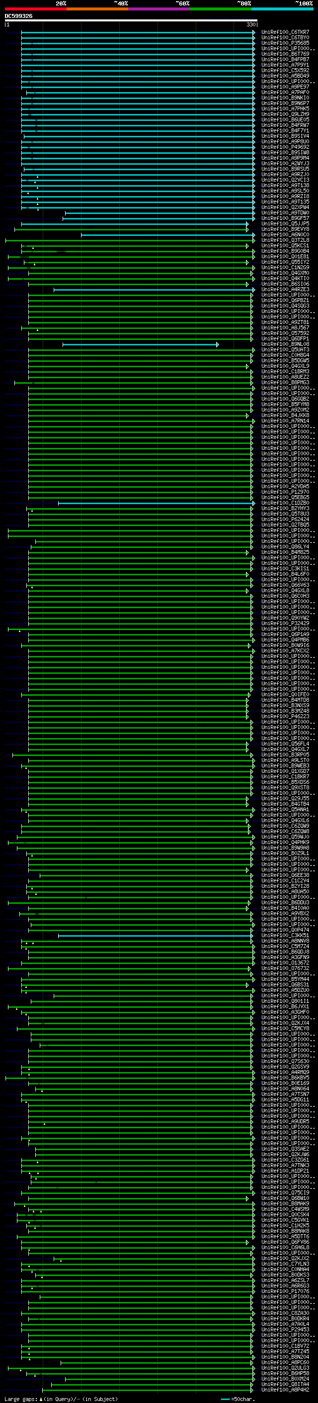Image resolution: width=318 pixels, height=1403 pixels.
Task: Click hit label UniRef100_Q9LZH9
Action: point(285,114)
